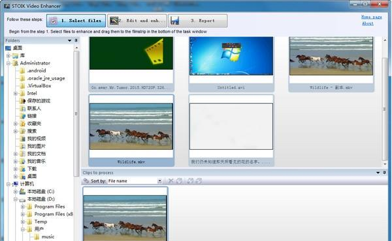The image size is (392, 241).
Task: Go to step 1 Select files
Action: (76, 21)
